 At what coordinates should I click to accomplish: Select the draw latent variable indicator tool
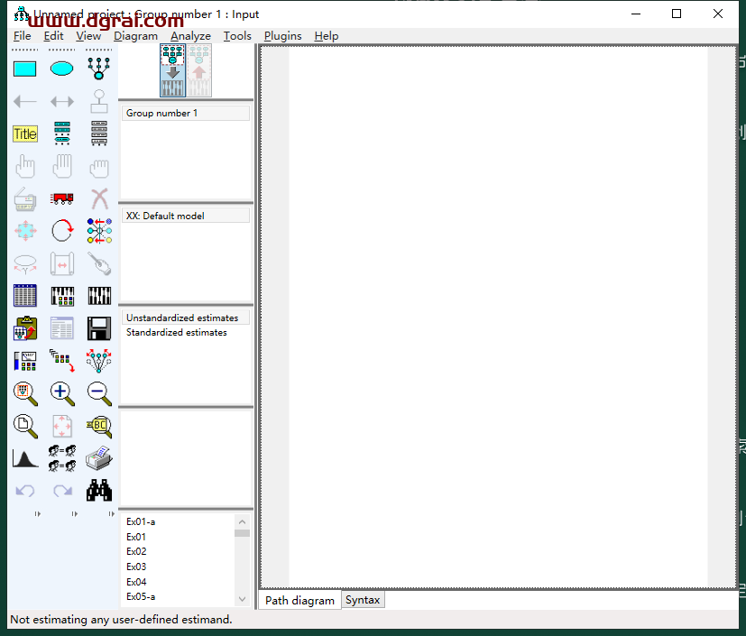99,69
